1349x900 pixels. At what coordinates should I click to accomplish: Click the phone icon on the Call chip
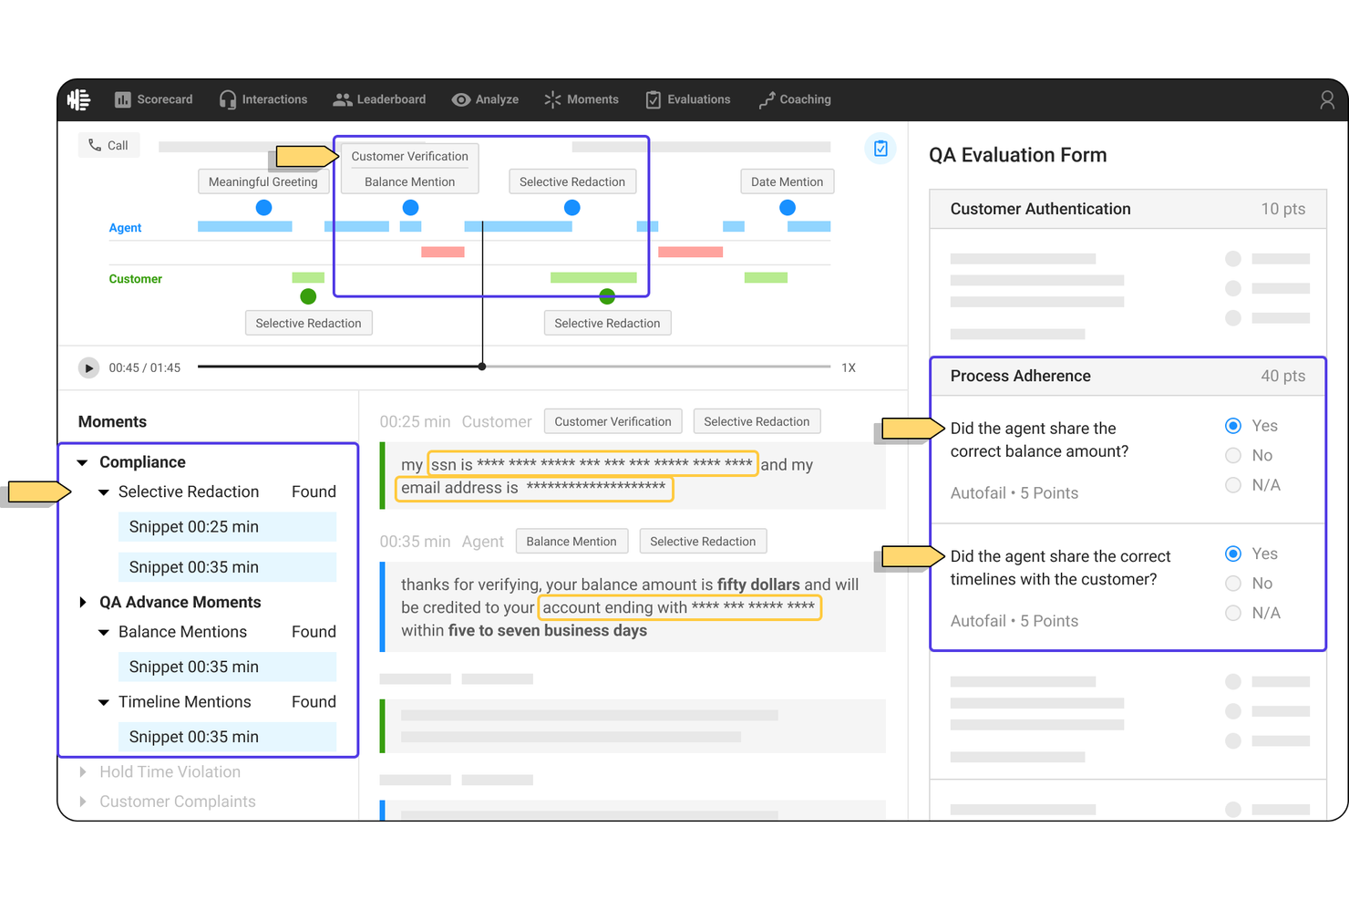[95, 145]
